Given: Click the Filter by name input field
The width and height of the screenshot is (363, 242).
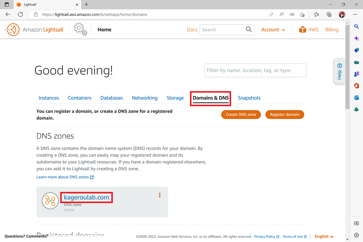Looking at the screenshot, I should tap(255, 70).
